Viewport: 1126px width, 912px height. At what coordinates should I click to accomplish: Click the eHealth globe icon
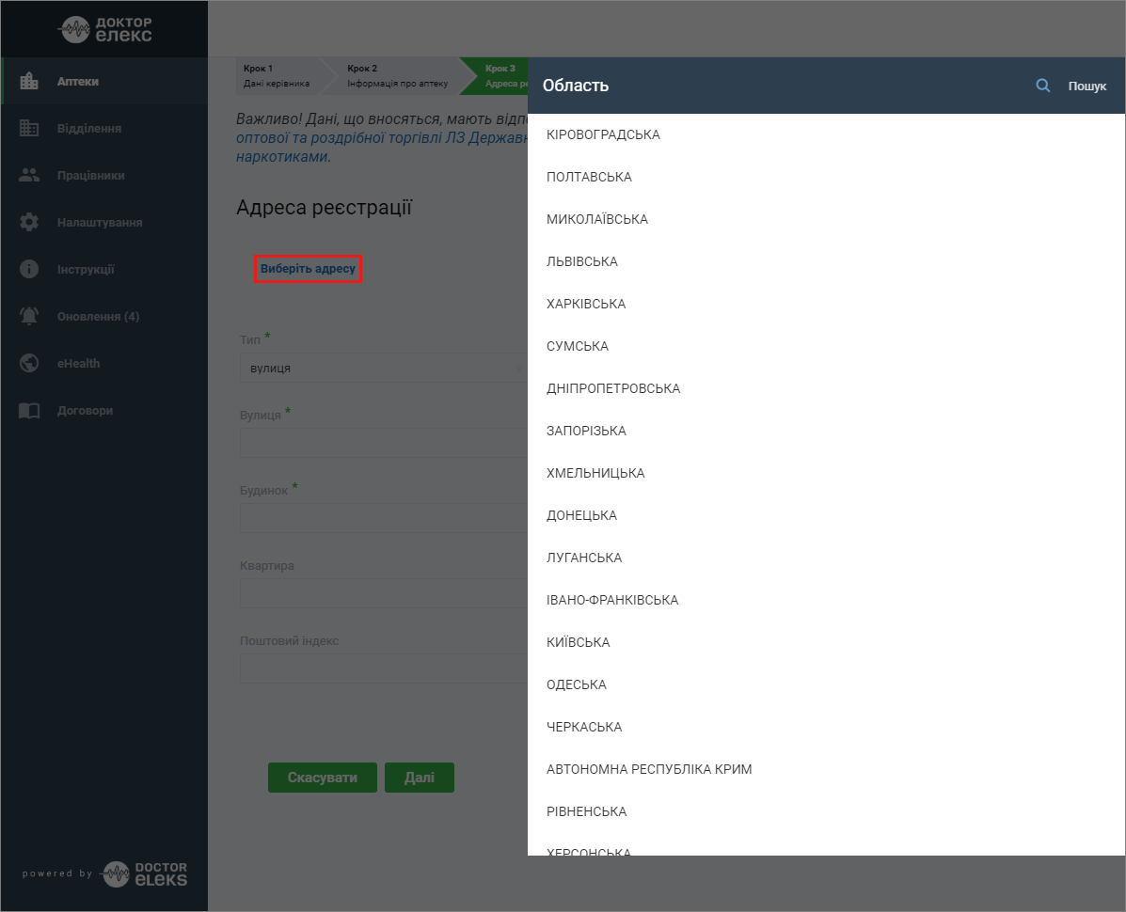tap(29, 363)
